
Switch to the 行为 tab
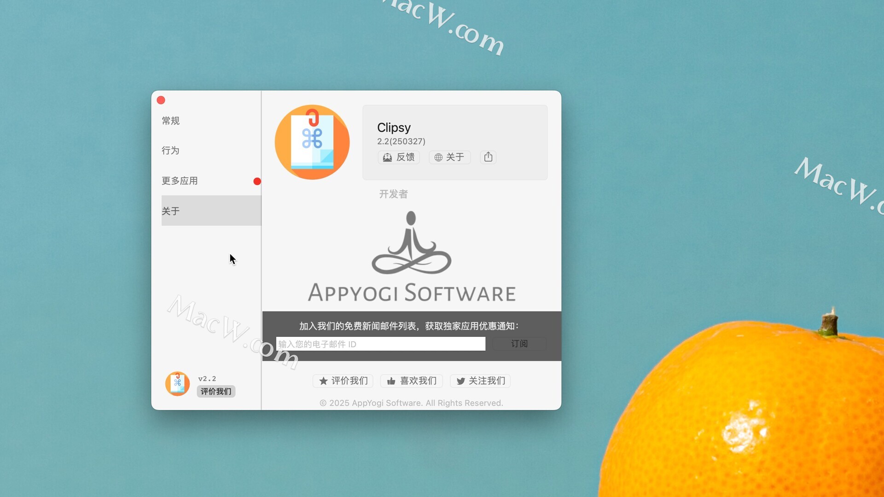[211, 150]
